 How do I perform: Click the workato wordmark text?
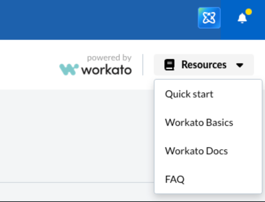coord(107,70)
